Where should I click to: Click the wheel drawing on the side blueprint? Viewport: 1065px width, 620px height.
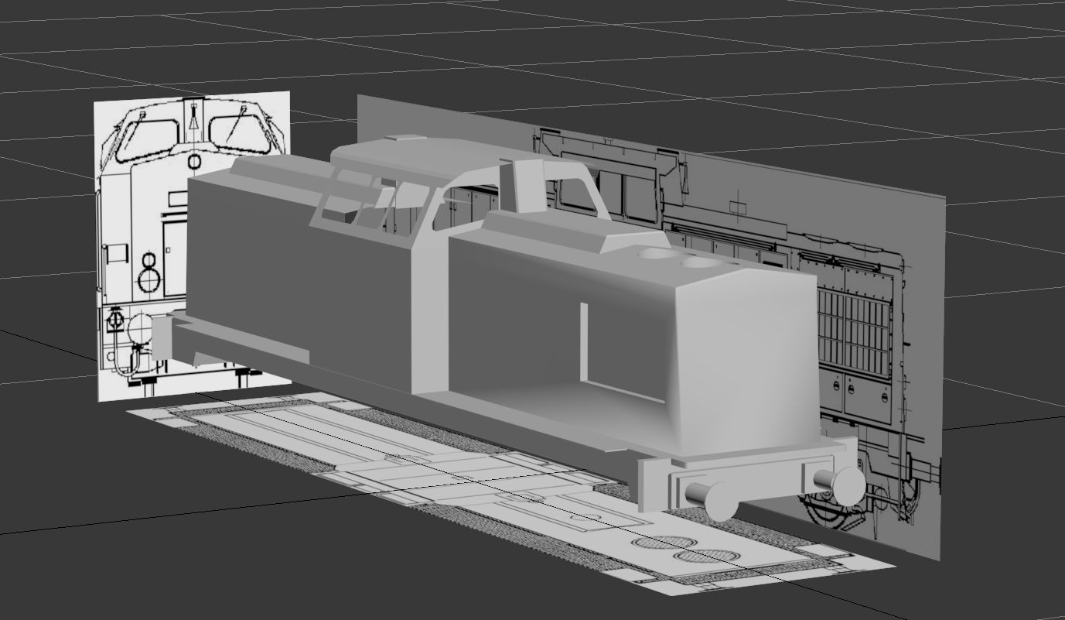coord(828,509)
